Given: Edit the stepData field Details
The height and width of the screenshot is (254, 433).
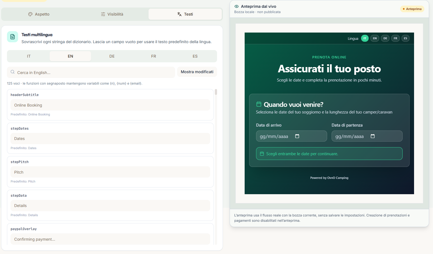Looking at the screenshot, I should coord(110,206).
